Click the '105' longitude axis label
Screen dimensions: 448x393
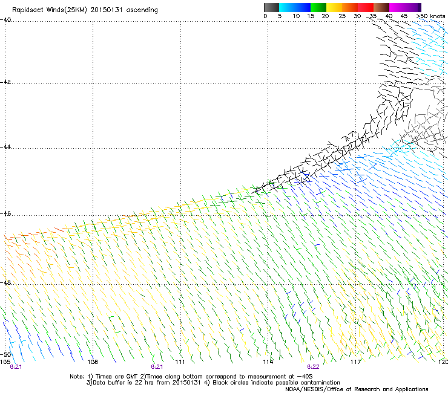(x=5, y=362)
